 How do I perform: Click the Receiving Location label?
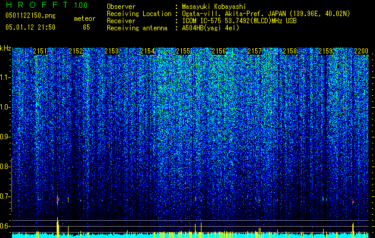click(x=139, y=14)
